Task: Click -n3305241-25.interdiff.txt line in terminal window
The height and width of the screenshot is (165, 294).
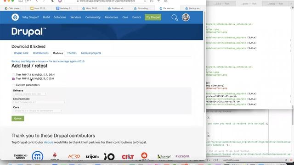Action: coord(223,102)
